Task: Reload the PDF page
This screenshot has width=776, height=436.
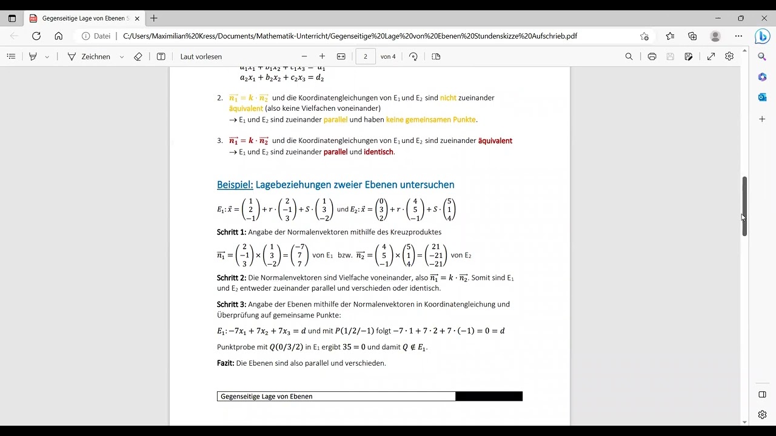Action: pos(36,36)
